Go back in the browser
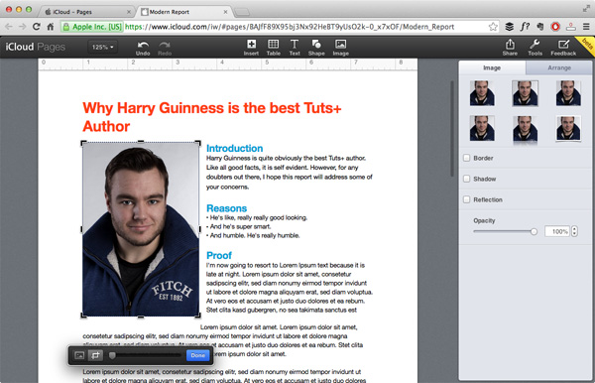 (x=9, y=27)
